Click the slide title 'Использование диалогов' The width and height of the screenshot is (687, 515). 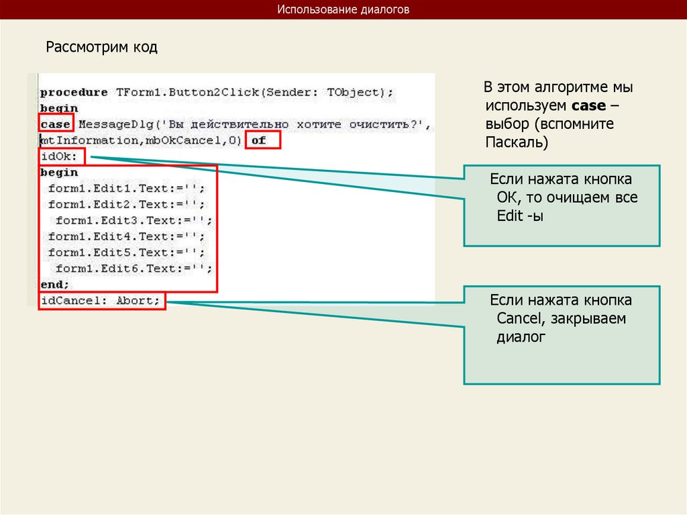pyautogui.click(x=343, y=9)
